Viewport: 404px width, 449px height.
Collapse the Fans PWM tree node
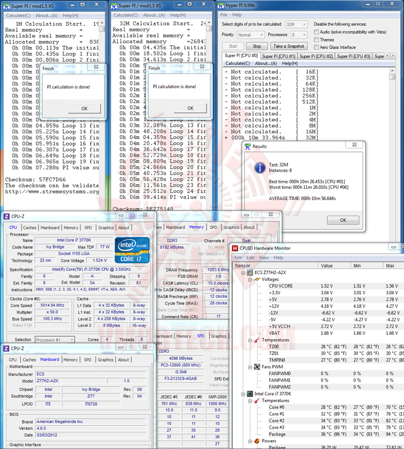(x=250, y=367)
